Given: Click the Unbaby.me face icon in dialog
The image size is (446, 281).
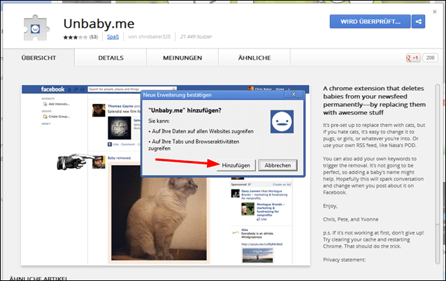Looking at the screenshot, I should click(x=282, y=121).
